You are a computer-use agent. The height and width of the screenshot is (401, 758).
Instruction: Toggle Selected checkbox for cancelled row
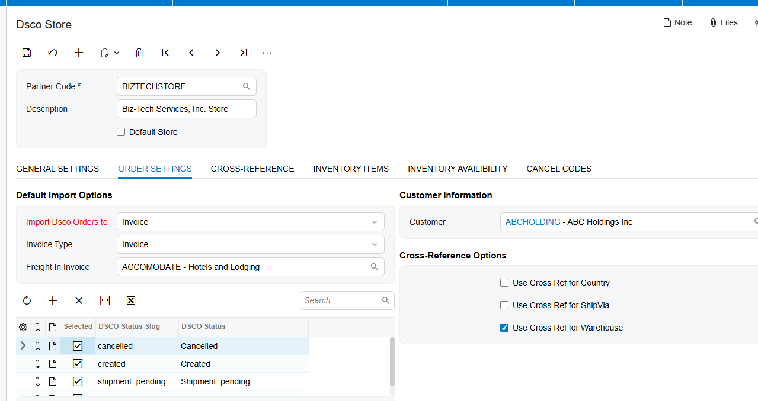pos(78,346)
